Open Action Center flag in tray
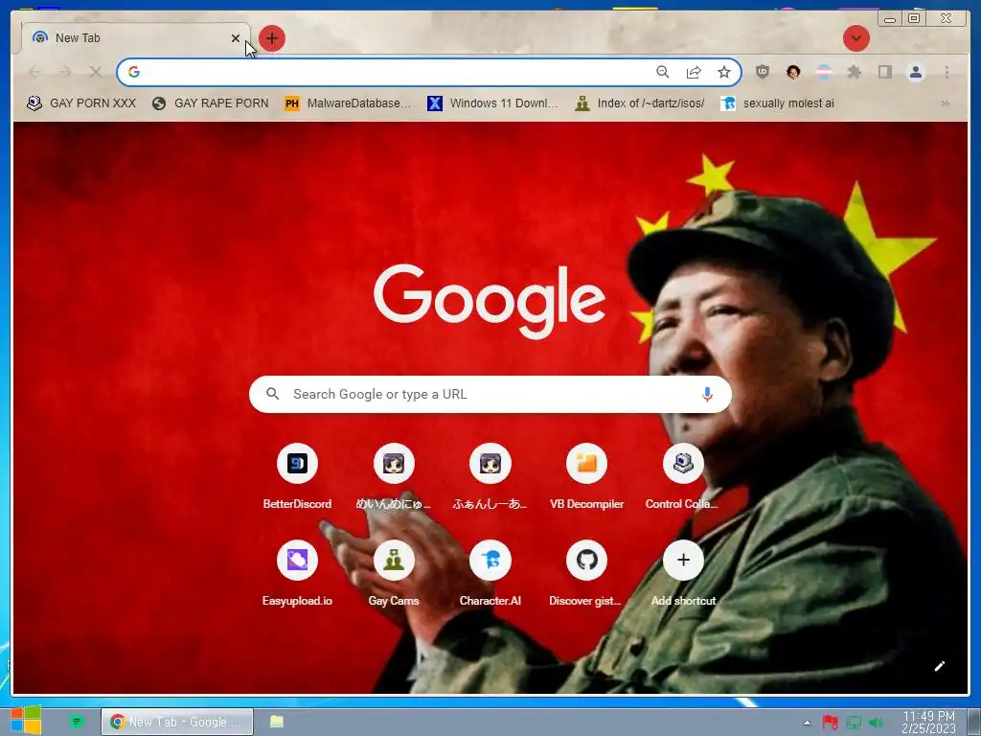Screen dimensions: 981x736 [830, 723]
